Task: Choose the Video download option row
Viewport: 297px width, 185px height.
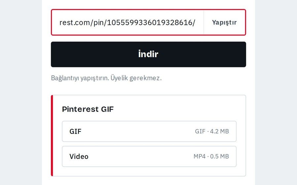Action: pyautogui.click(x=149, y=156)
